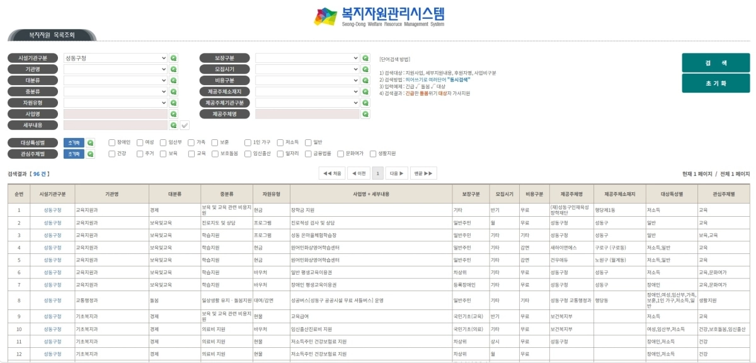Tick the 1인 가구 checkbox
This screenshot has width=756, height=363.
(x=248, y=142)
